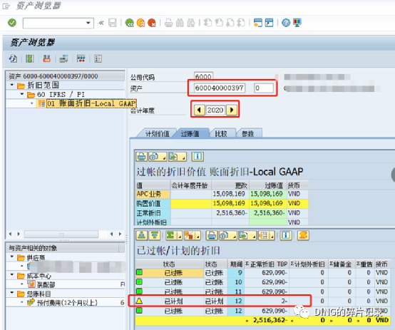
Task: Print the posted depreciation values table
Action: pos(142,157)
